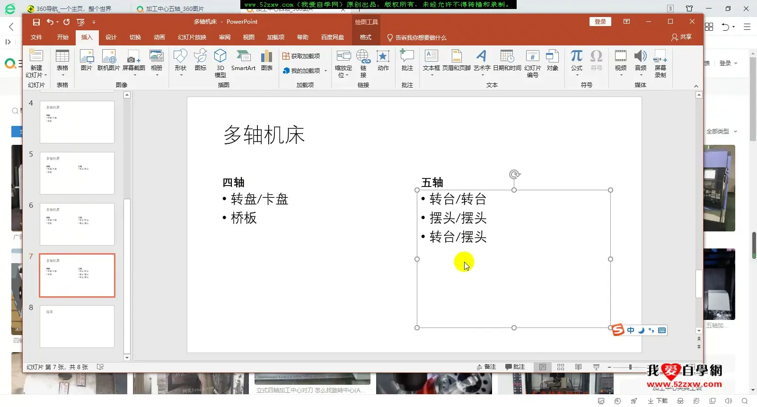Screen dimensions: 757x407
Task: Open the Slide Show (幻灯片放映) tab
Action: point(192,37)
